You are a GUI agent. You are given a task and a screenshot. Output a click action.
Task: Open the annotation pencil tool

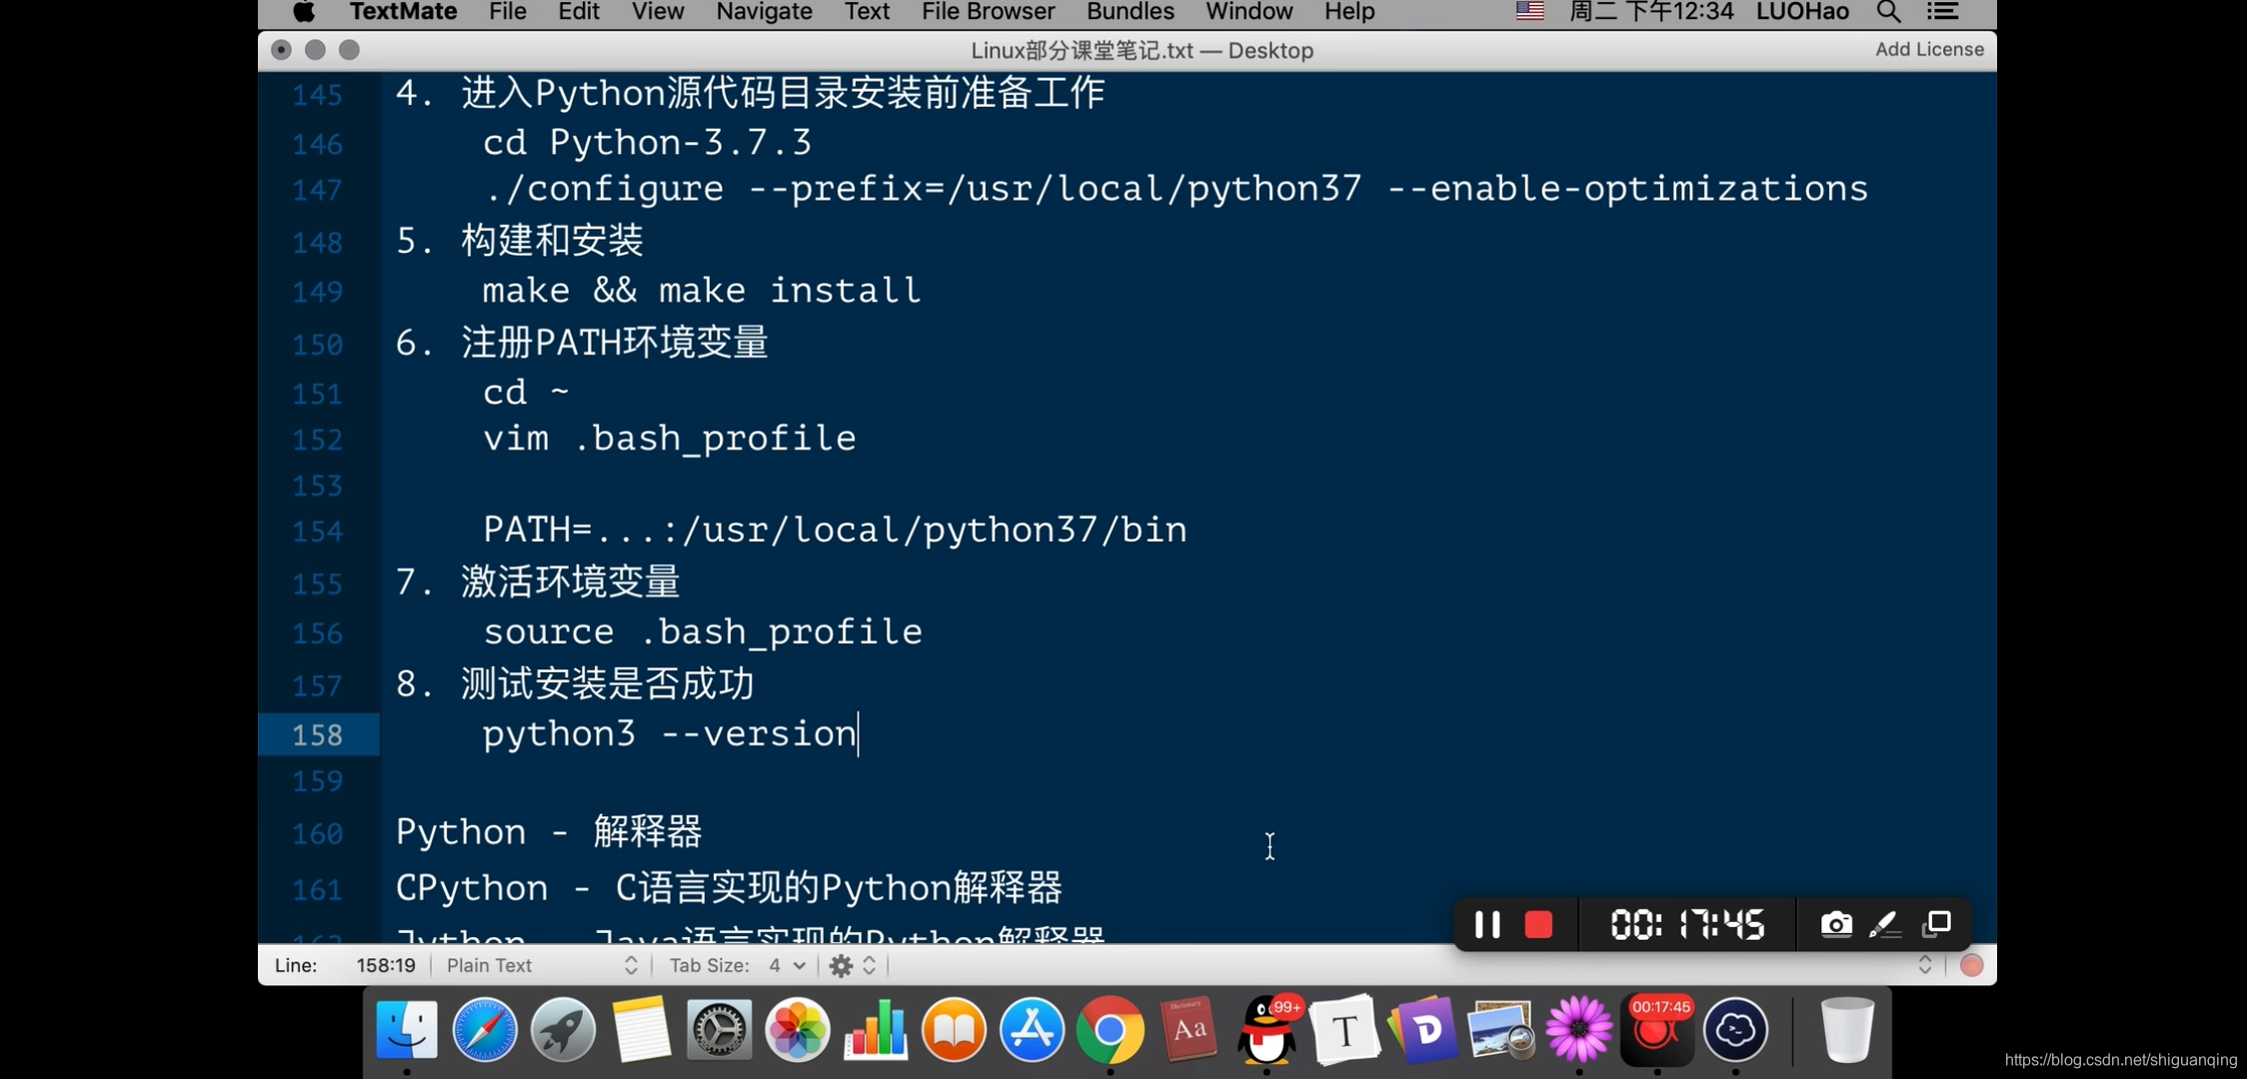[1885, 924]
